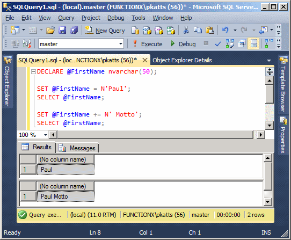Image resolution: width=291 pixels, height=240 pixels.
Task: Collapse the DECLARE code block
Action: click(33, 71)
